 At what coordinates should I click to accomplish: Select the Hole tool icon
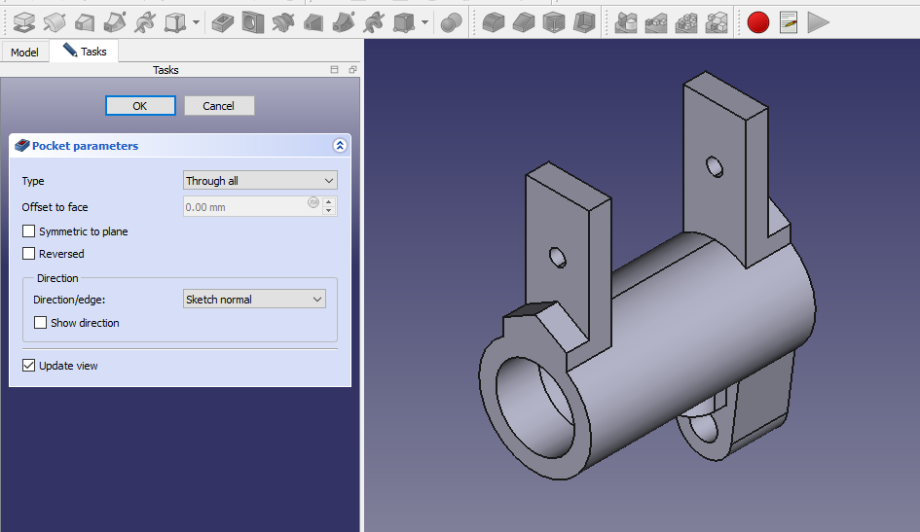pos(253,21)
